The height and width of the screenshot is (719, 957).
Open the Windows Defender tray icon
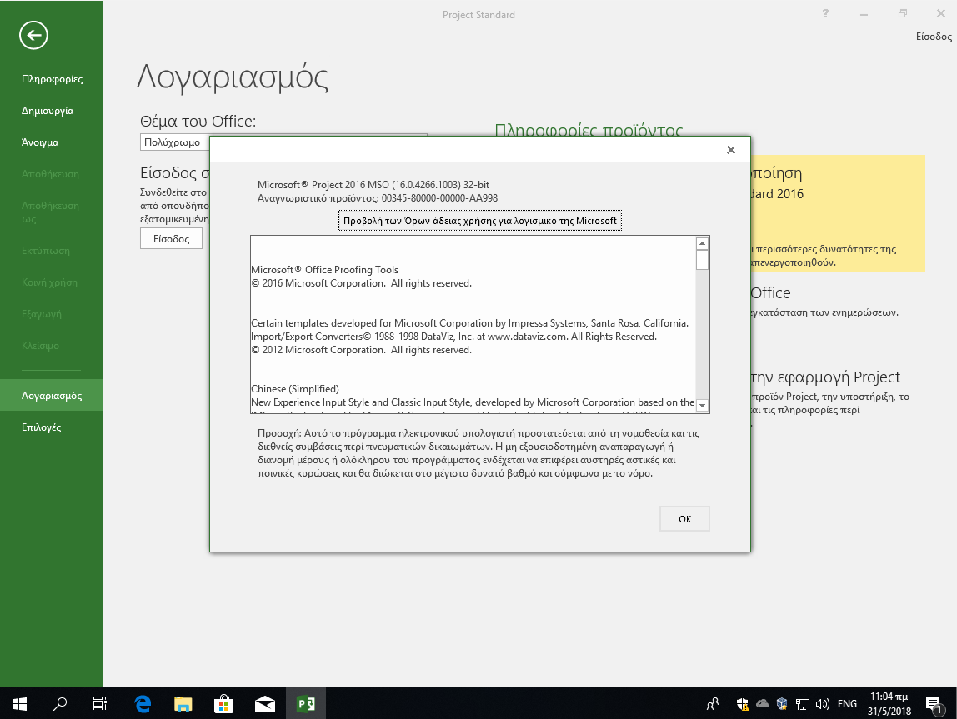(743, 704)
